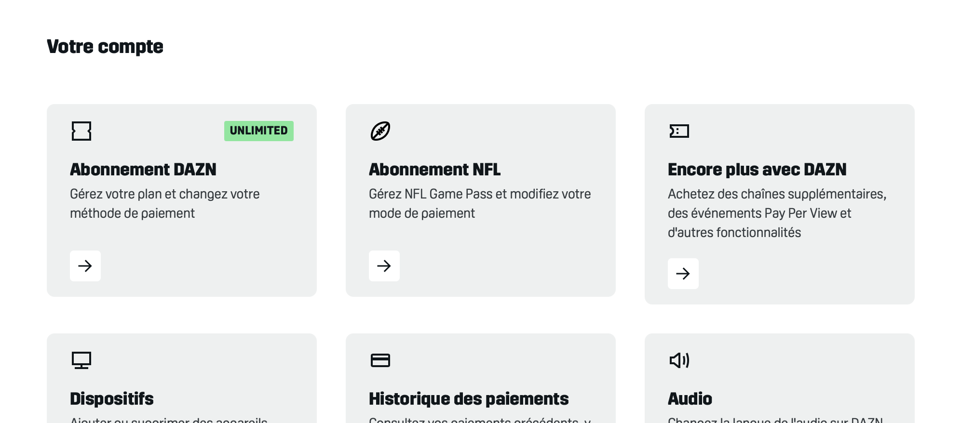975x423 pixels.
Task: Open the Dispositifs card title
Action: (112, 399)
